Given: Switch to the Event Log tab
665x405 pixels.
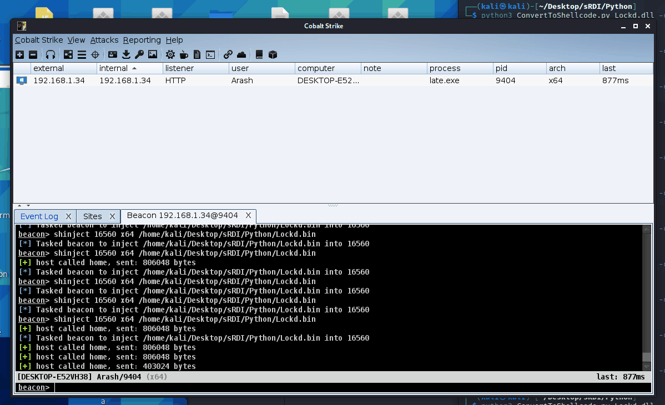Looking at the screenshot, I should pos(39,216).
